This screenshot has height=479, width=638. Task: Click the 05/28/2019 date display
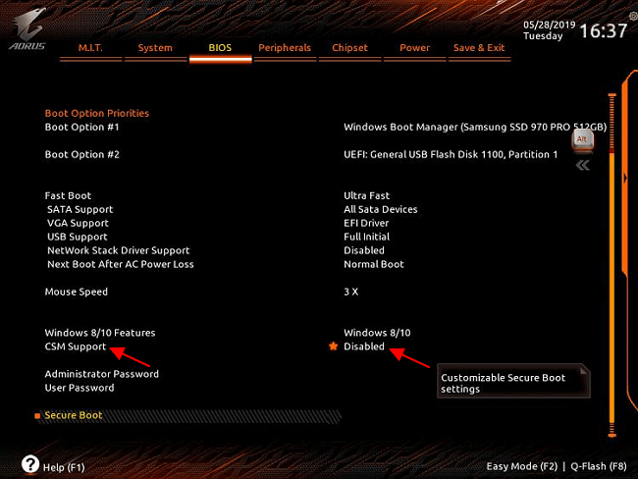[x=550, y=25]
